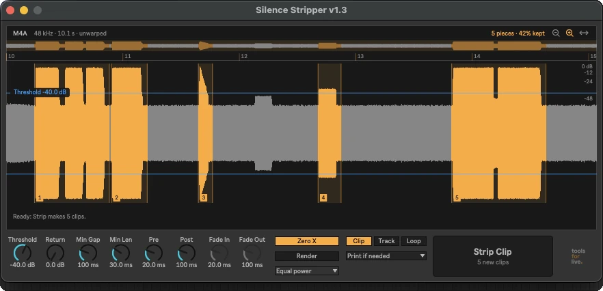Click the Fade Out knob
This screenshot has height=291, width=603.
(252, 253)
